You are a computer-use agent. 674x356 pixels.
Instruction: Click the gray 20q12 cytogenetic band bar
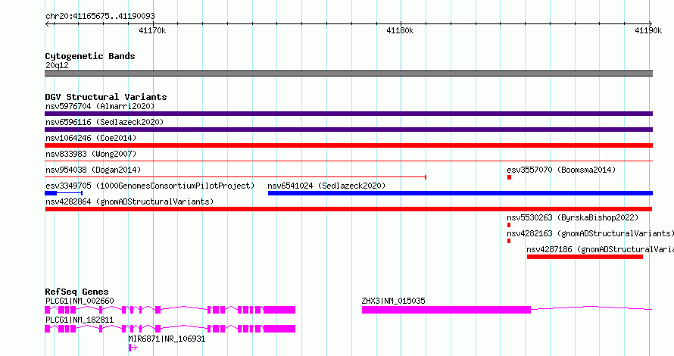(348, 73)
